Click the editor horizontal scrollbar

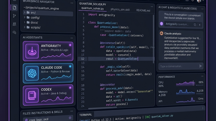(x=103, y=108)
